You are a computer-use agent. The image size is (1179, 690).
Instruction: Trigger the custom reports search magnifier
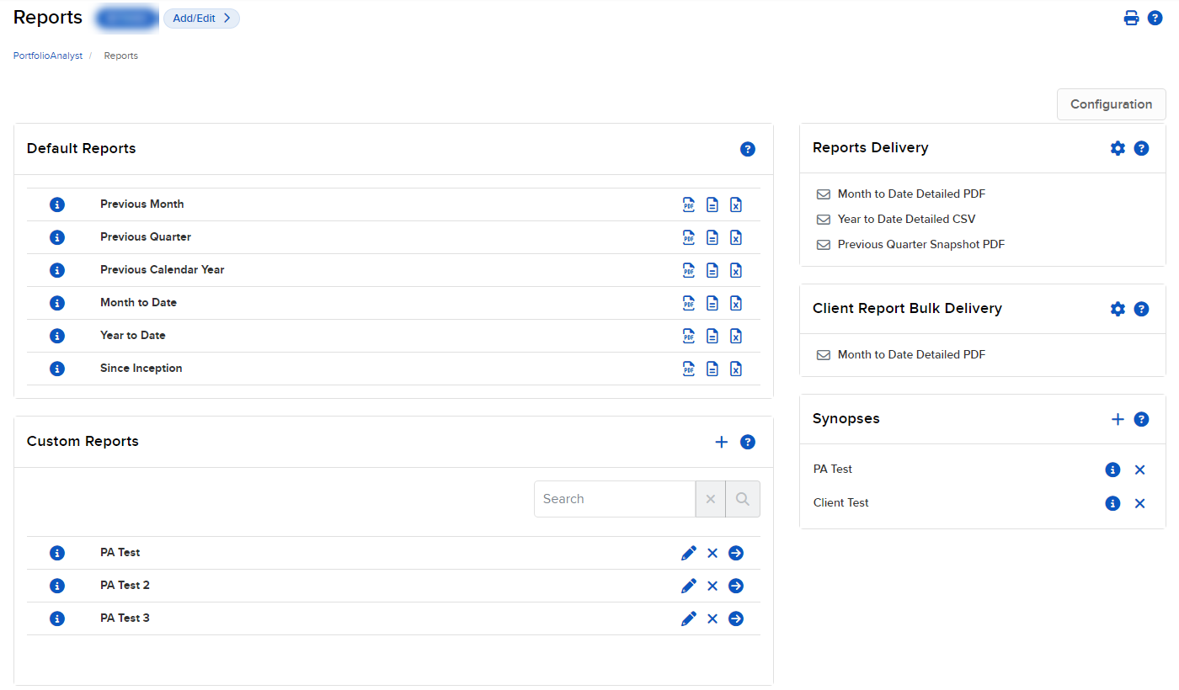[742, 498]
